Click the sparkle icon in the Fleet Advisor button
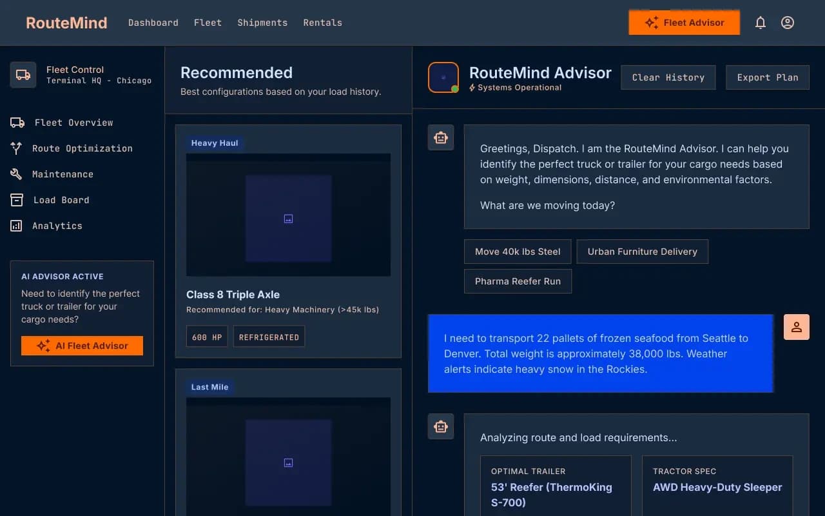 [652, 23]
